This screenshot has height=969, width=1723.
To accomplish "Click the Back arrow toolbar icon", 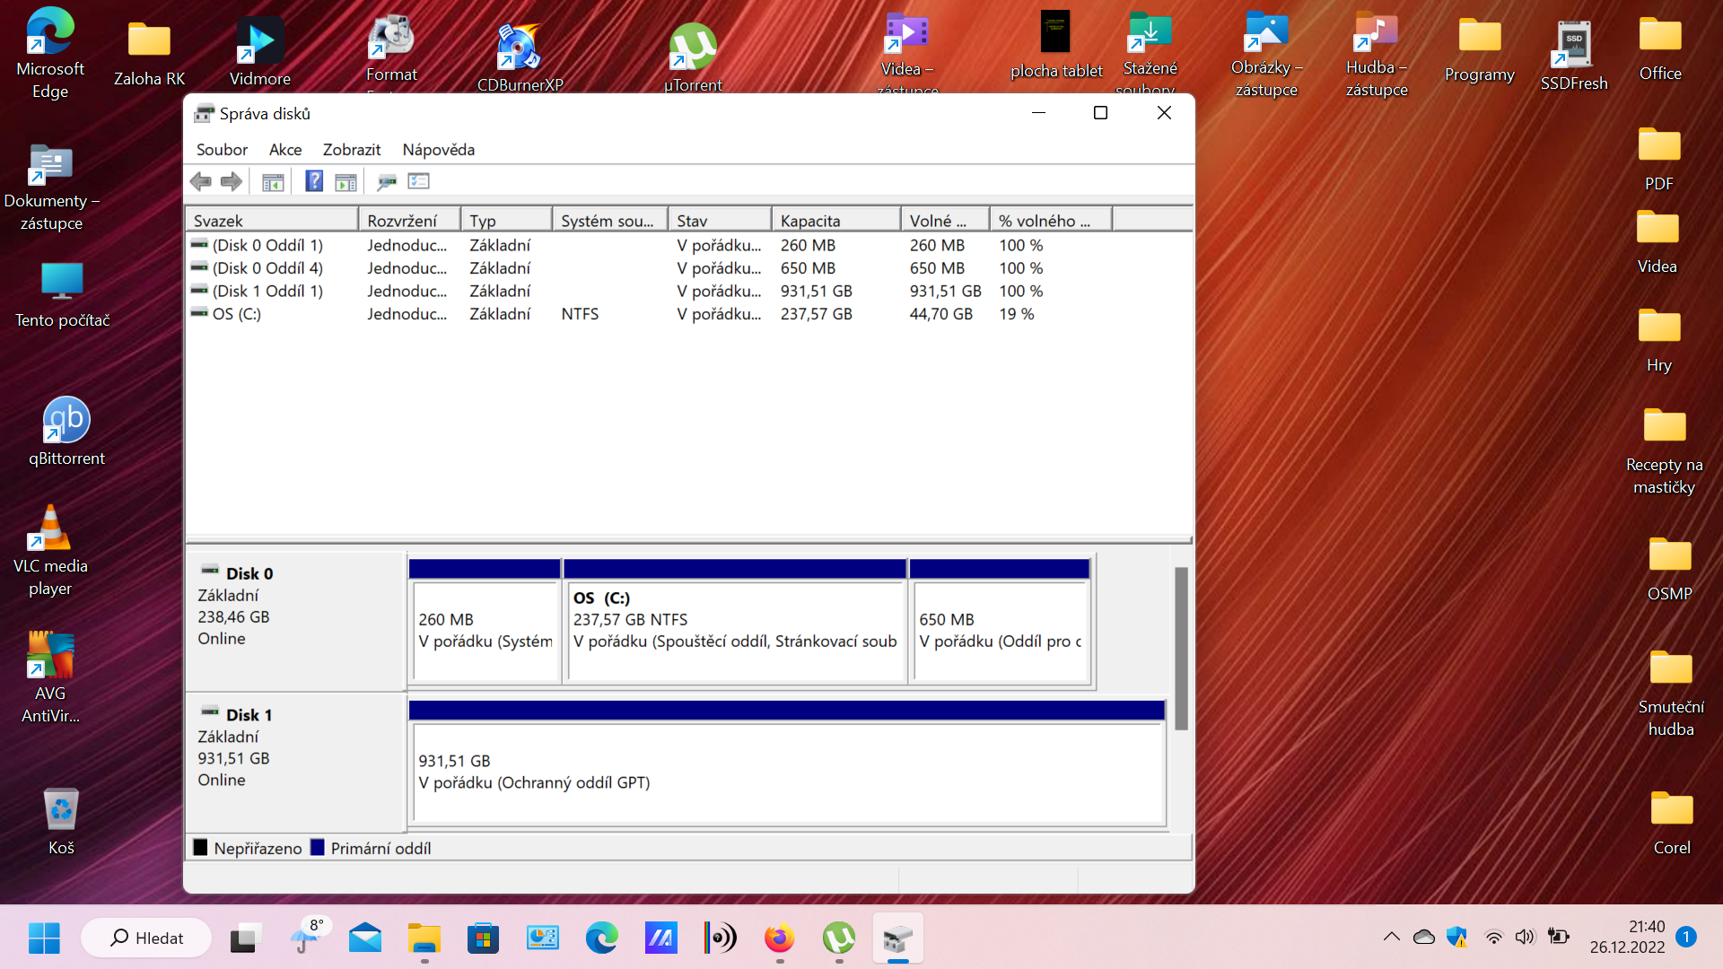I will [200, 182].
